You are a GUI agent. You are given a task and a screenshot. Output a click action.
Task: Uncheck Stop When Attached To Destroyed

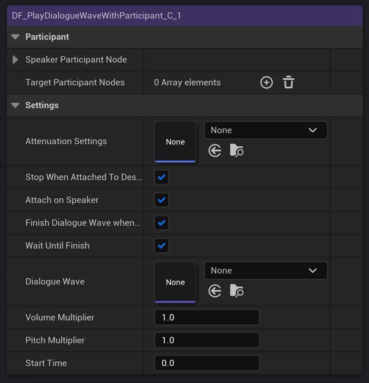click(162, 177)
